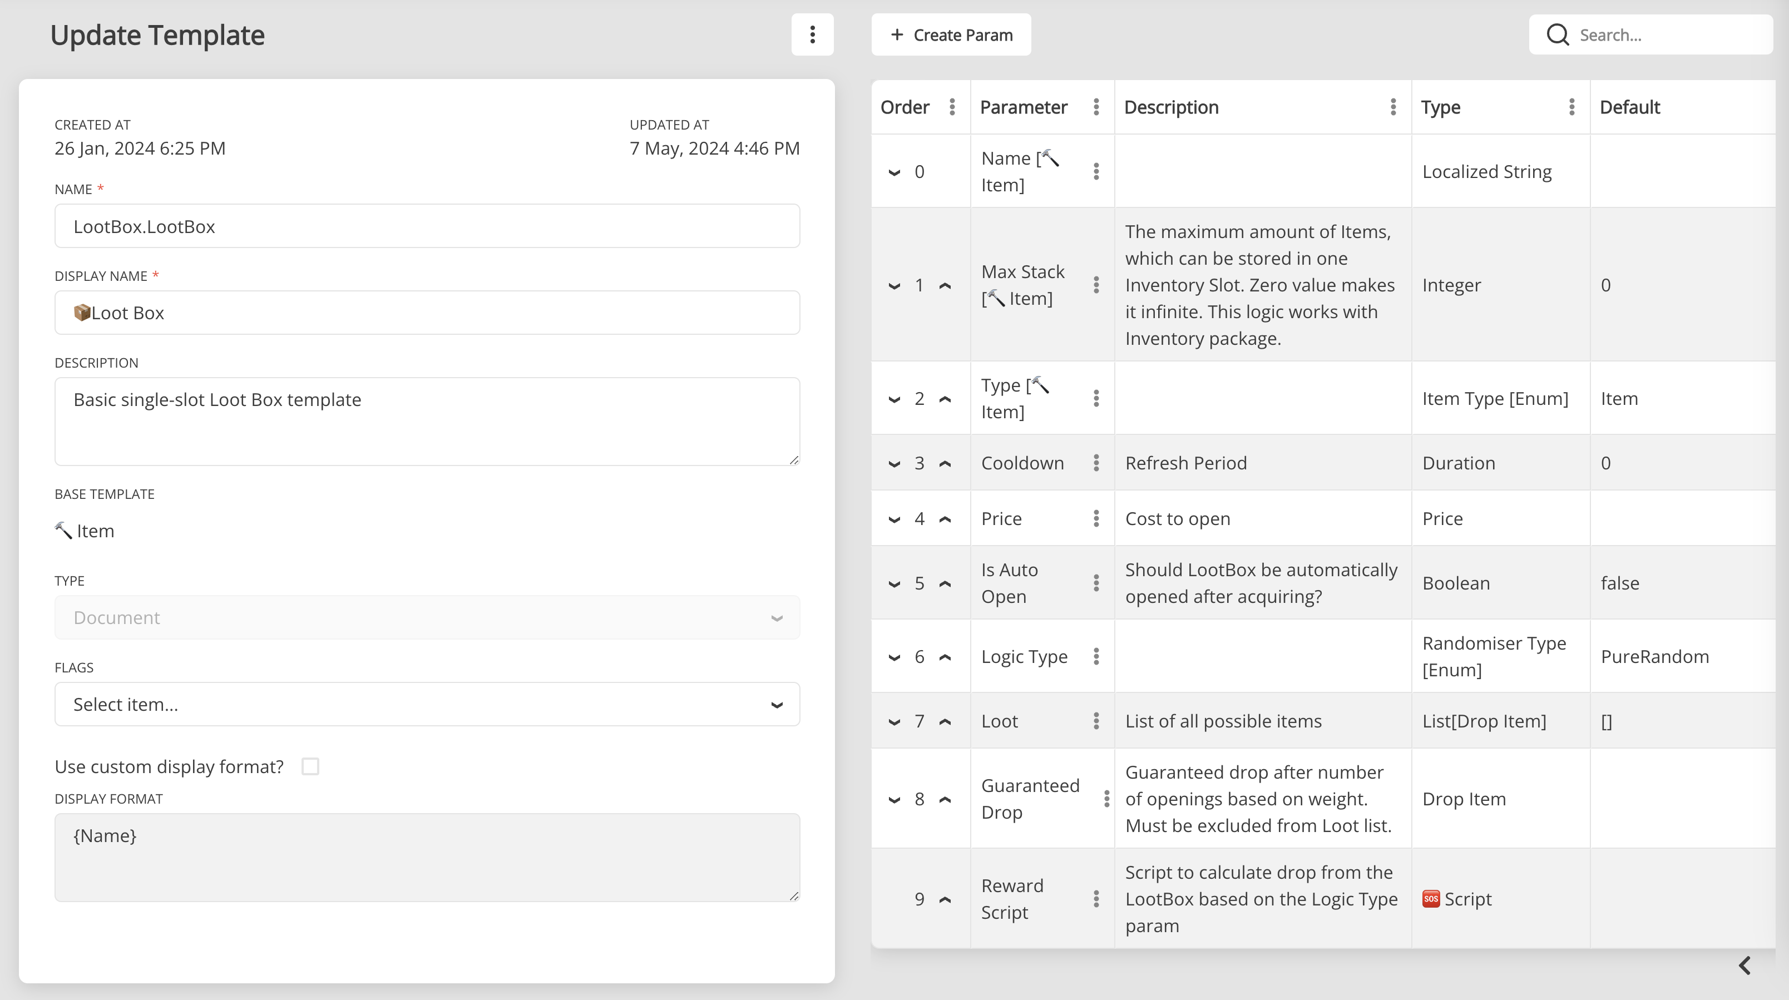Click into the Display Name field
Viewport: 1789px width, 1000px height.
427,313
